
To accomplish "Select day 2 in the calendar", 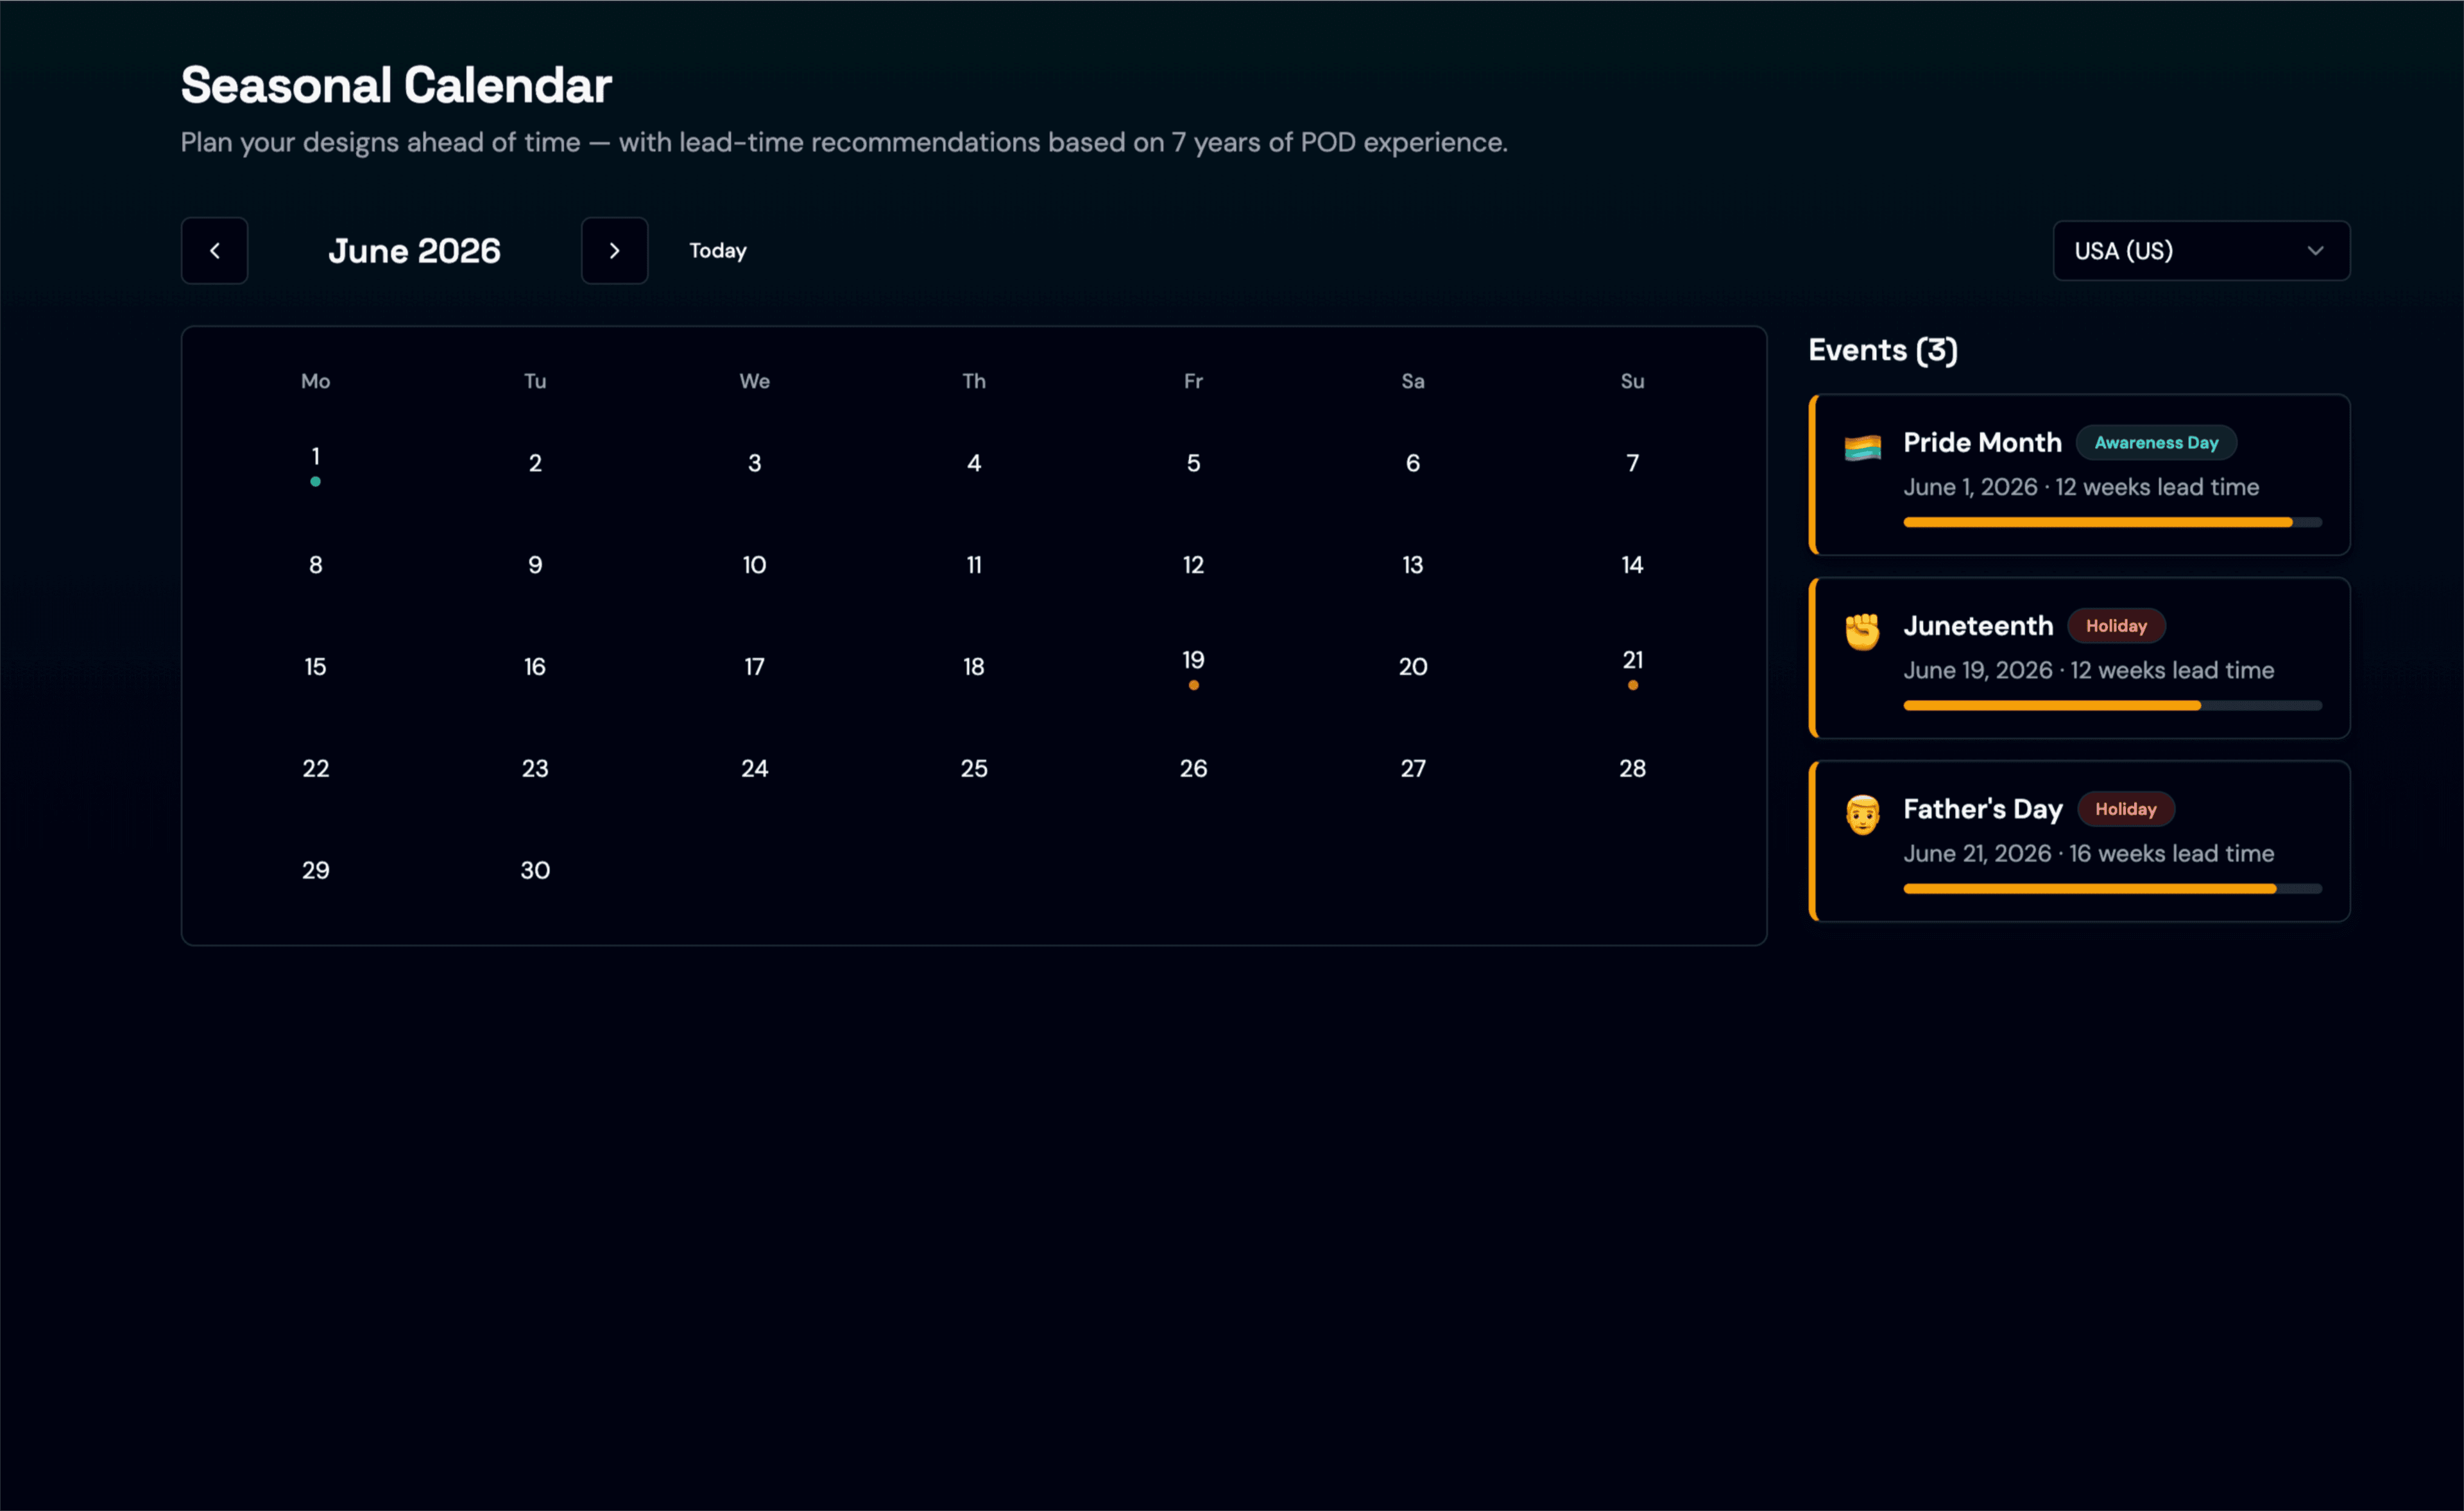I will [535, 462].
